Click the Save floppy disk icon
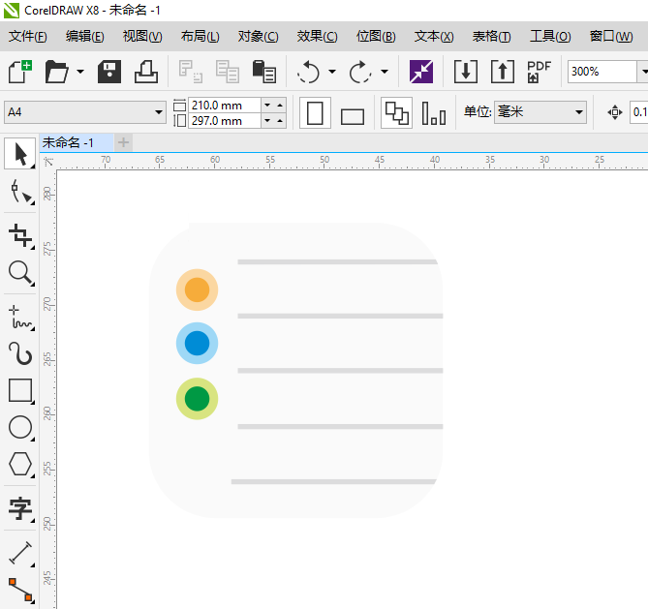 109,72
